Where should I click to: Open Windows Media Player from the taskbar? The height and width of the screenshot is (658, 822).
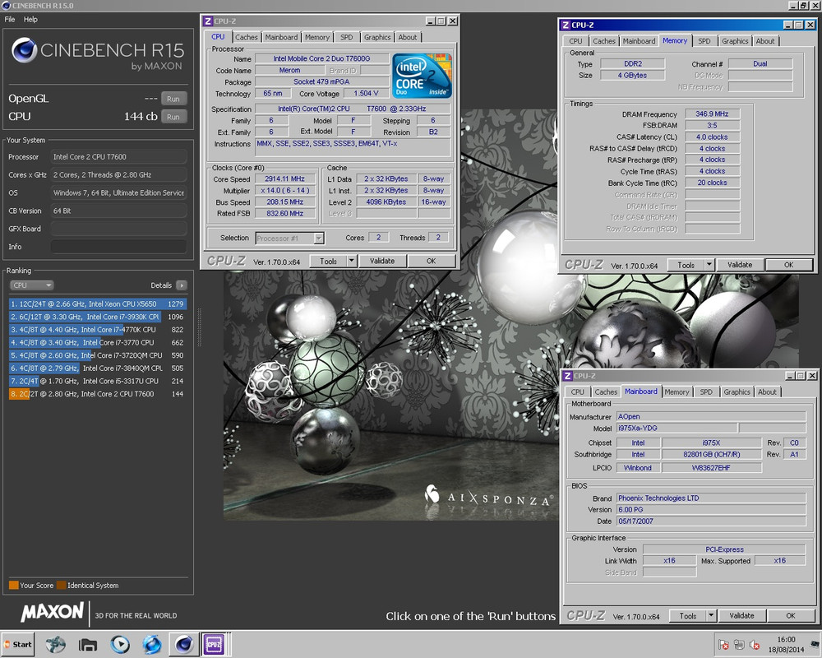click(x=120, y=644)
